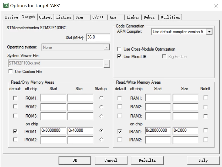Select IROM2 Startup radio button
The image size is (222, 167).
[101, 139]
